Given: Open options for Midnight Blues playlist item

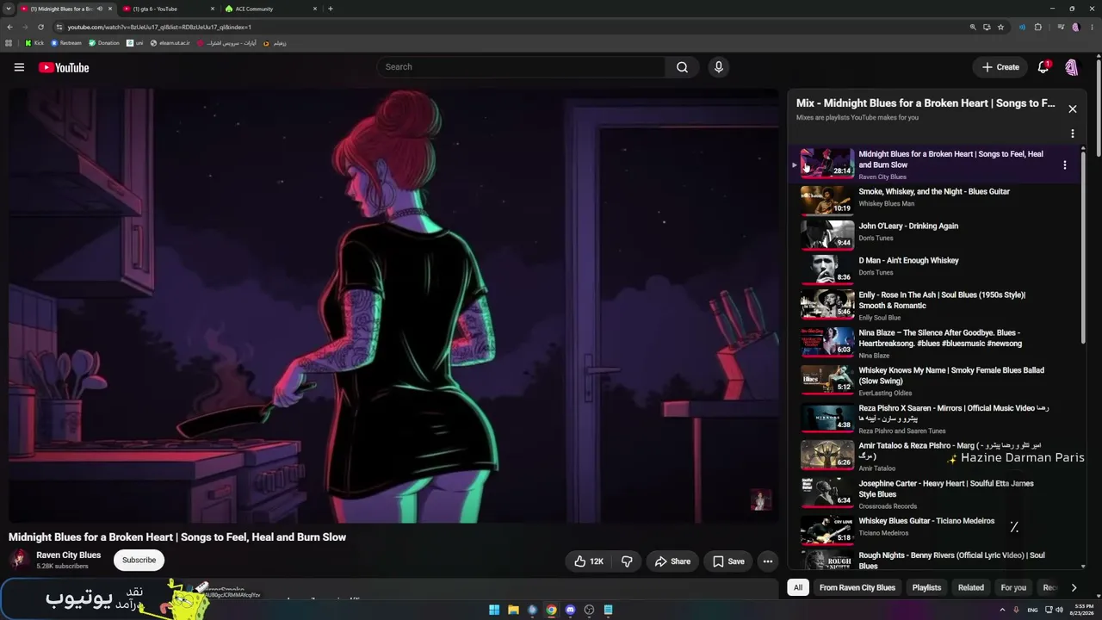Looking at the screenshot, I should (1064, 164).
